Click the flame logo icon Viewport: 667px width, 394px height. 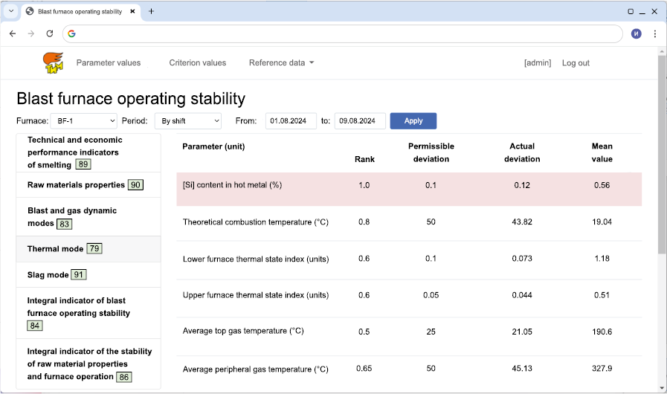(53, 63)
